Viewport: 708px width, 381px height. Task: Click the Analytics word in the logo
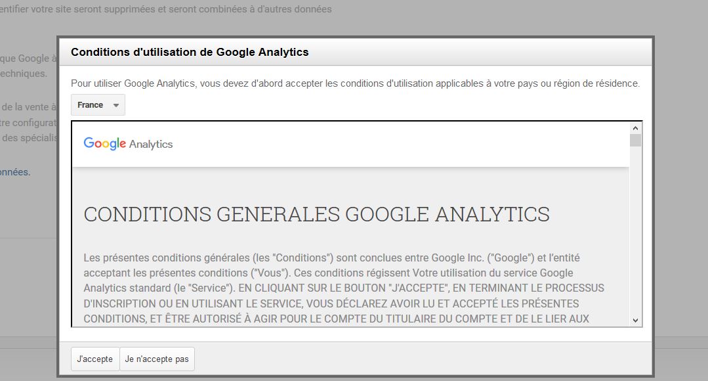151,144
